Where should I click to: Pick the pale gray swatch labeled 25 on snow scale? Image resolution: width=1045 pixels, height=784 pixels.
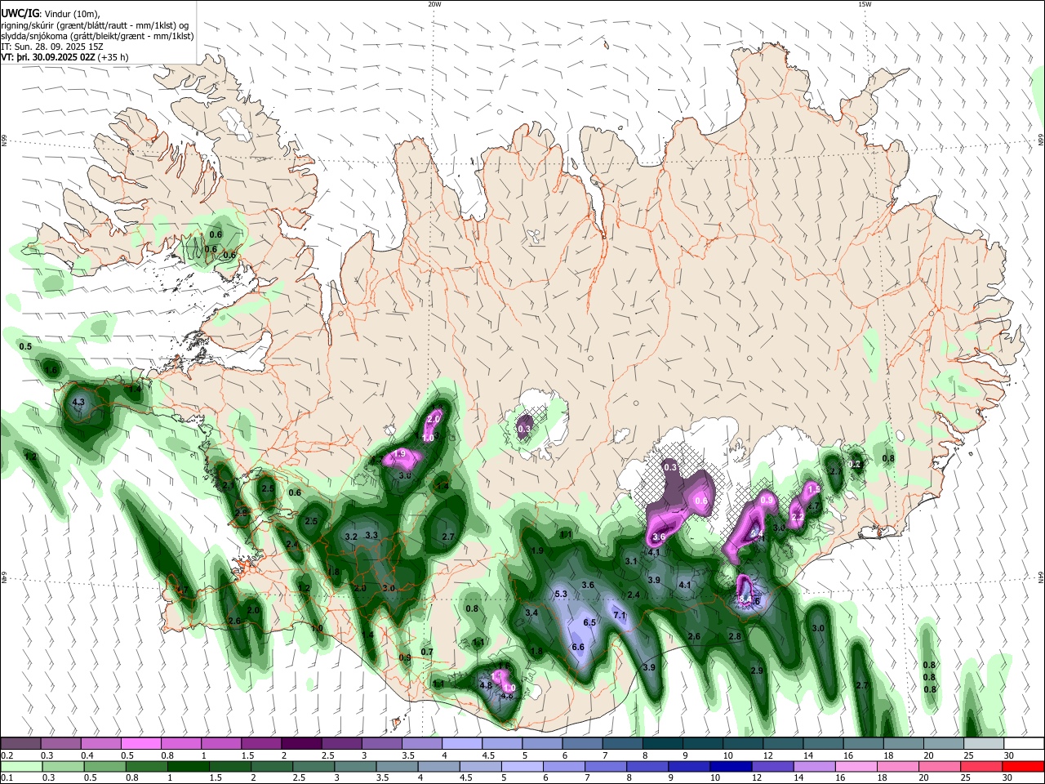pos(984,743)
